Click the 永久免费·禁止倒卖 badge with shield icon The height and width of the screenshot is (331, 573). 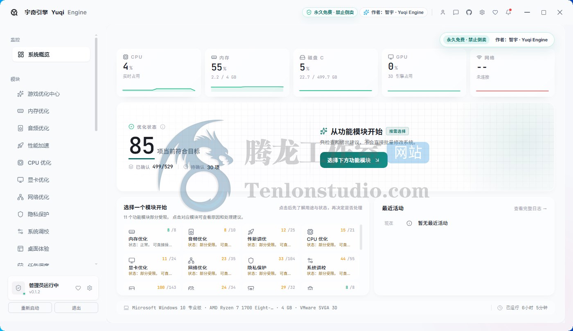pyautogui.click(x=330, y=12)
